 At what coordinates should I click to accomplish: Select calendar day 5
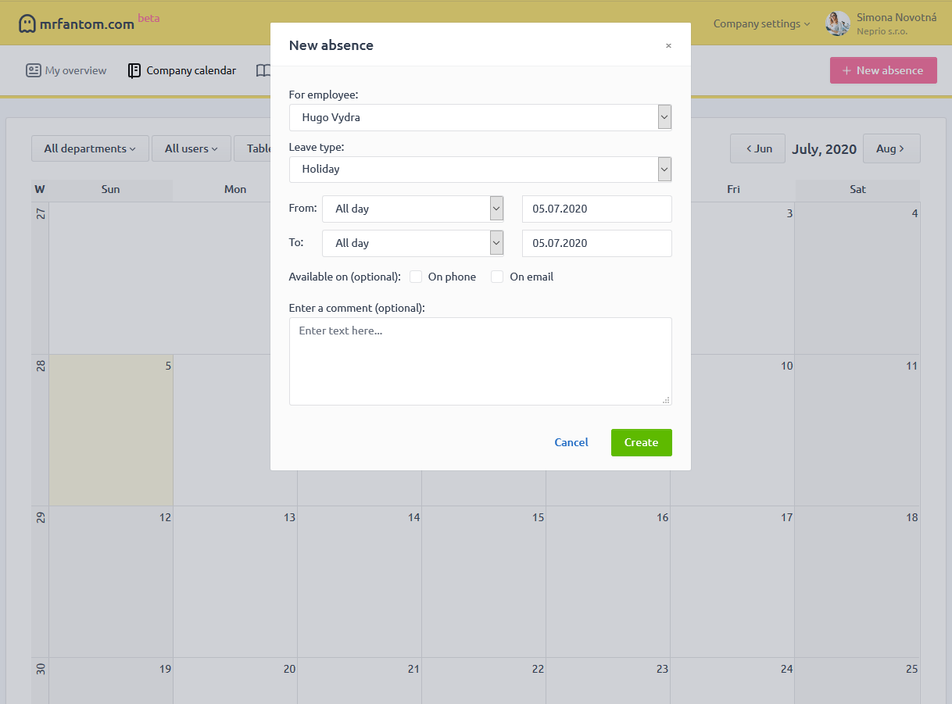coord(111,430)
